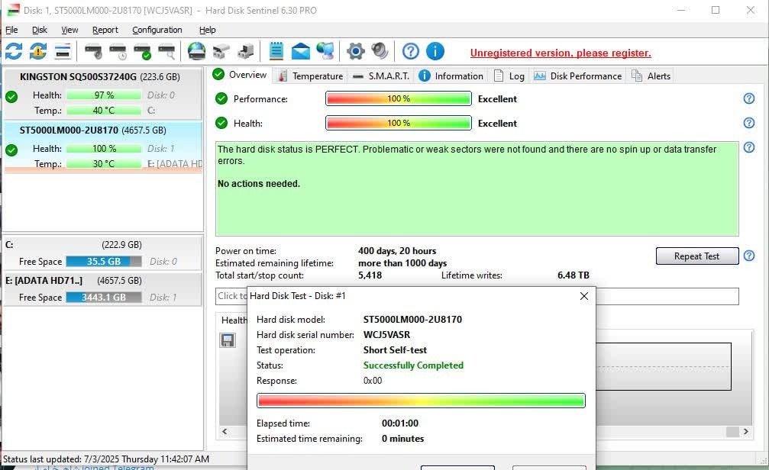Switch to the Log tab
The height and width of the screenshot is (470, 769).
pyautogui.click(x=509, y=76)
